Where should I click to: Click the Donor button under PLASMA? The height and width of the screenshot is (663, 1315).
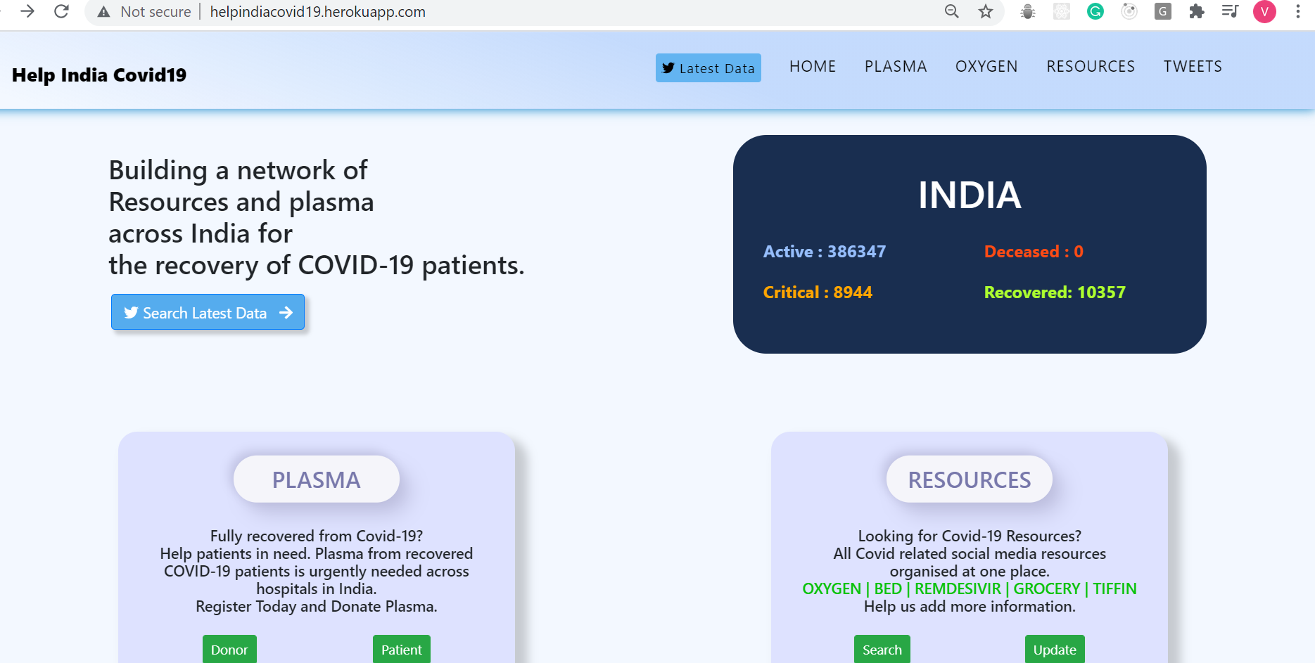(229, 649)
